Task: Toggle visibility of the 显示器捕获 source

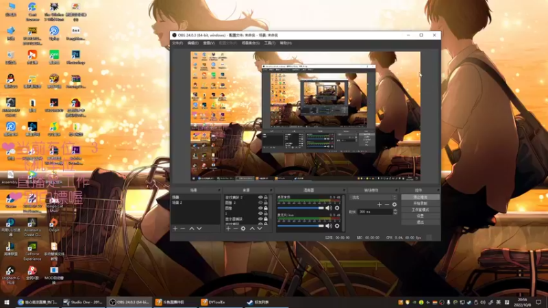Action: pos(260,219)
